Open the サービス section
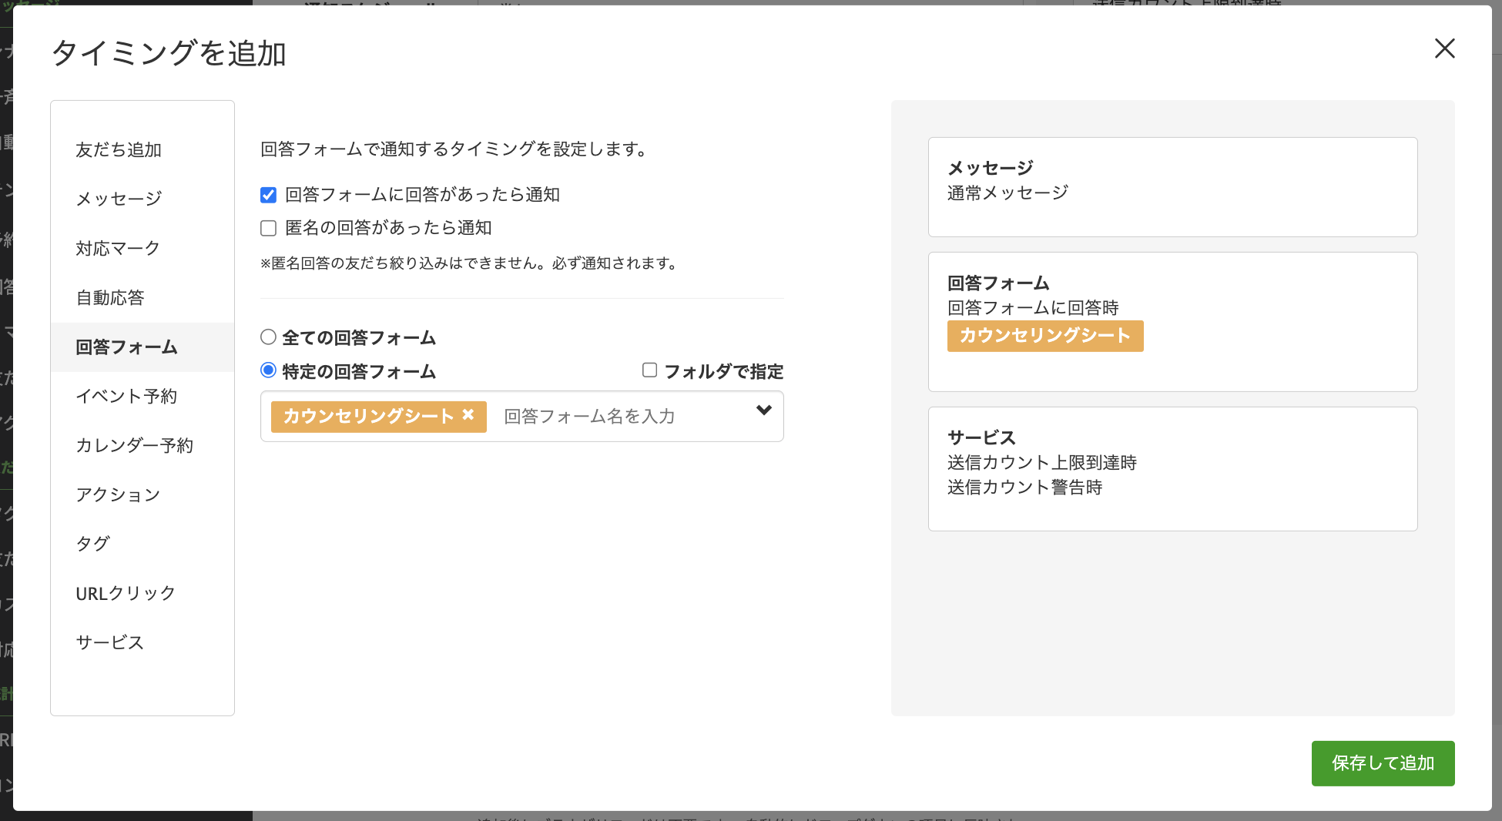 109,642
